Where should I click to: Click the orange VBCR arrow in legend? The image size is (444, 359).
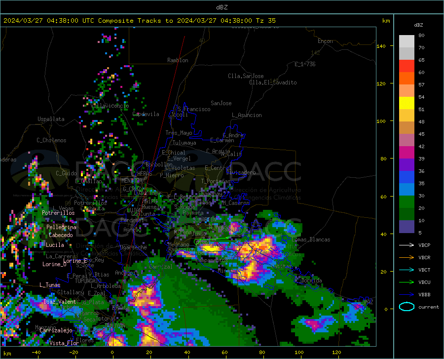(x=407, y=258)
